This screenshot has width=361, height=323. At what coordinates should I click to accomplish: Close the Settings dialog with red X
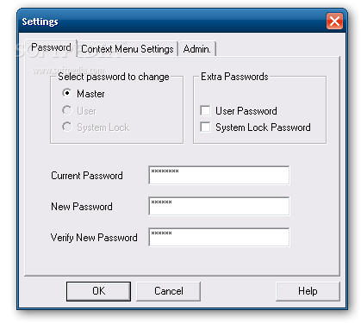tap(334, 22)
